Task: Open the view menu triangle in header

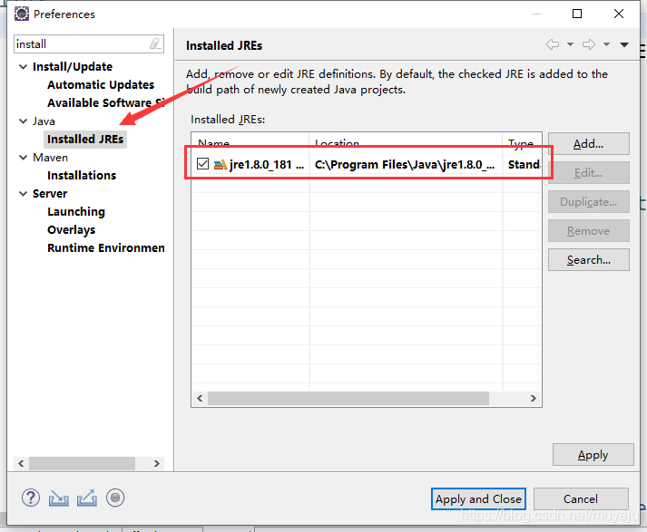Action: 624,44
